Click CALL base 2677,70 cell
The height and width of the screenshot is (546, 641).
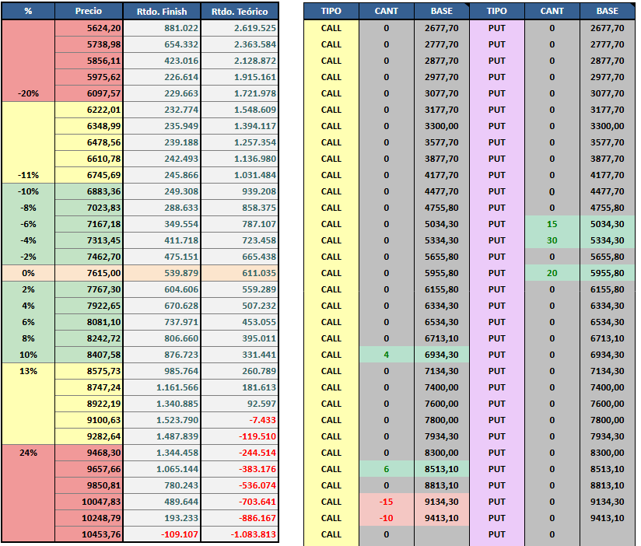[442, 28]
